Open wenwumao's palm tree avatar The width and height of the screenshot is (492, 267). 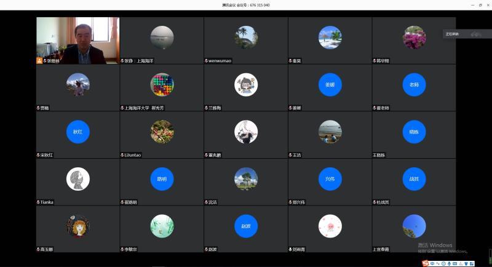coord(246,38)
